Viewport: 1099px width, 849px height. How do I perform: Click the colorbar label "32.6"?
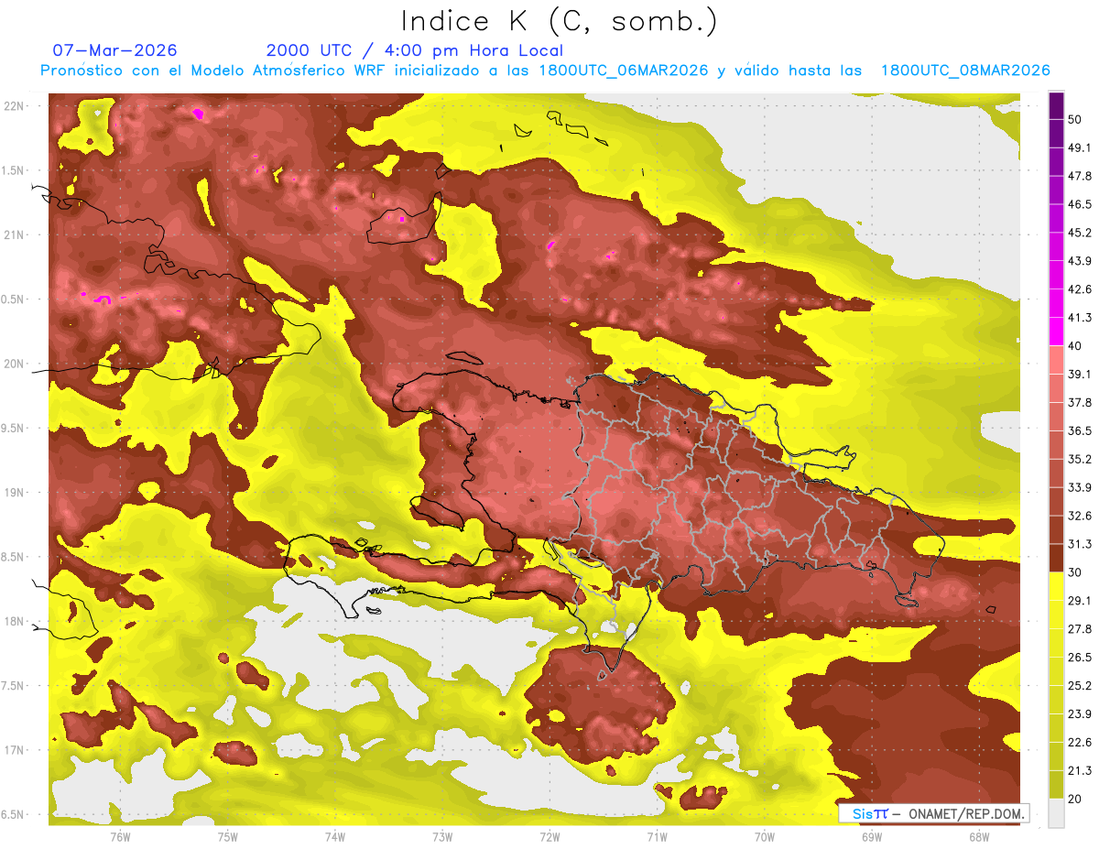click(x=1080, y=517)
